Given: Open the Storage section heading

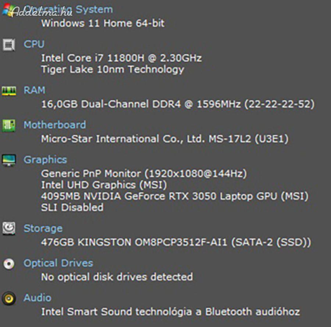Looking at the screenshot, I should coord(43,229).
